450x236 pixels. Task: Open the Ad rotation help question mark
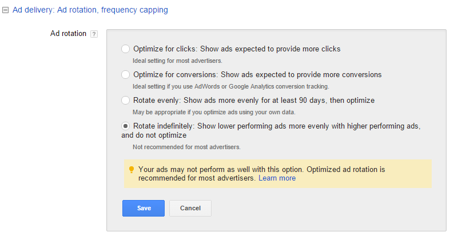tap(94, 34)
